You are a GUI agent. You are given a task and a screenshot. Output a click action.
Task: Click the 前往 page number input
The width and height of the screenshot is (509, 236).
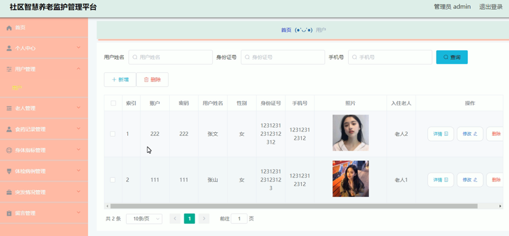click(x=239, y=219)
